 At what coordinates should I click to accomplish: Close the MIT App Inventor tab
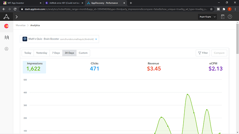[x=41, y=3]
